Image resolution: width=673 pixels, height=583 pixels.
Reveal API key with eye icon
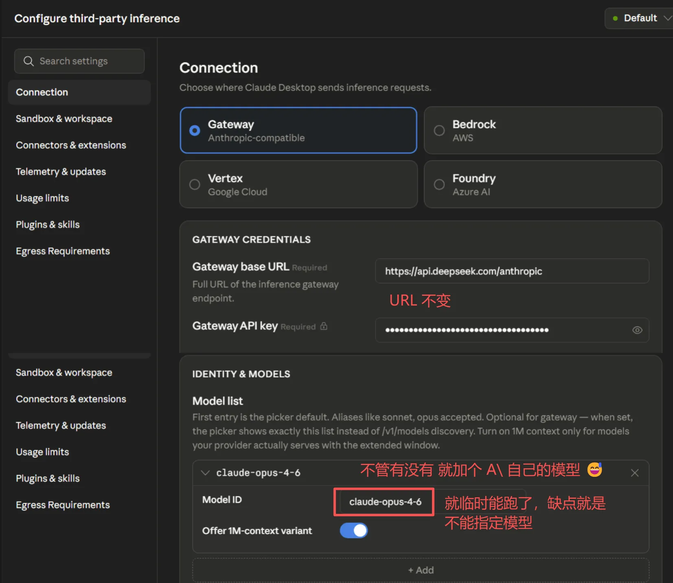tap(637, 330)
